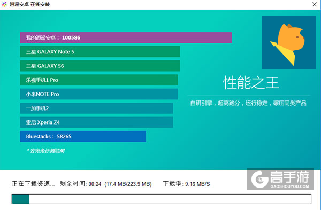Image resolution: width=321 pixels, height=210 pixels.
Task: Click the 逍遥安卓 app icon in title bar
Action: [4, 4]
